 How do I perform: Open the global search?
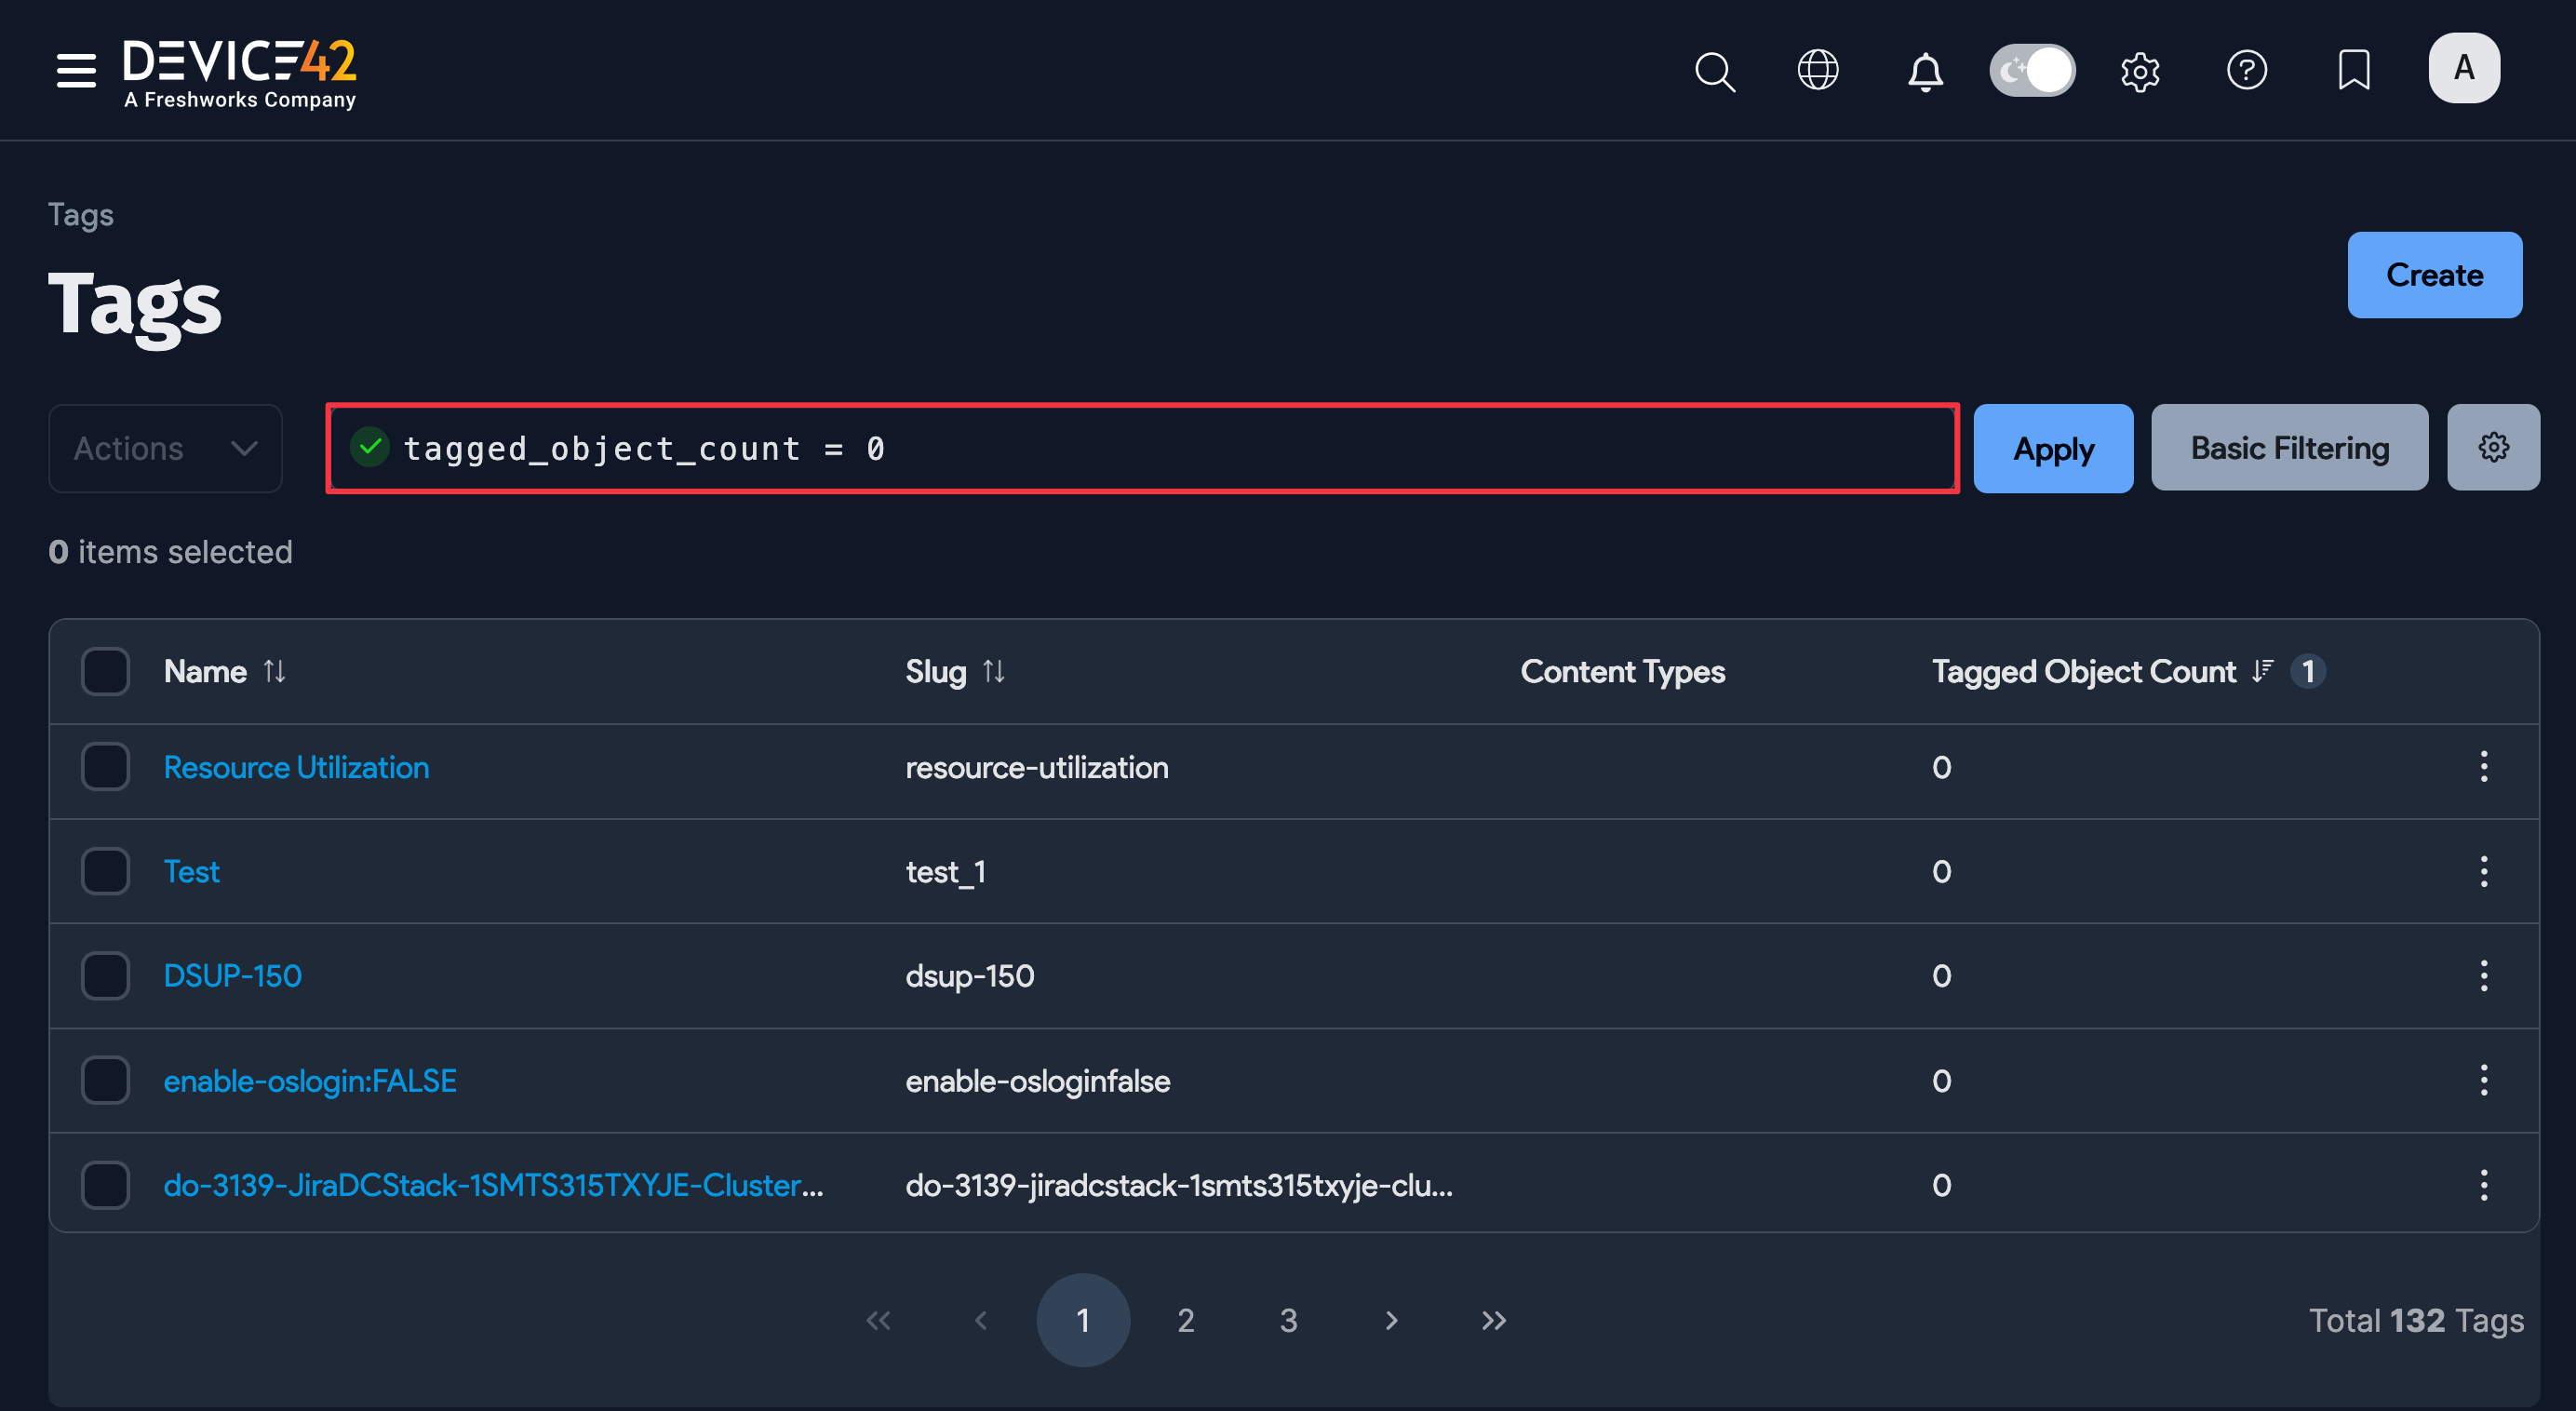[1714, 70]
